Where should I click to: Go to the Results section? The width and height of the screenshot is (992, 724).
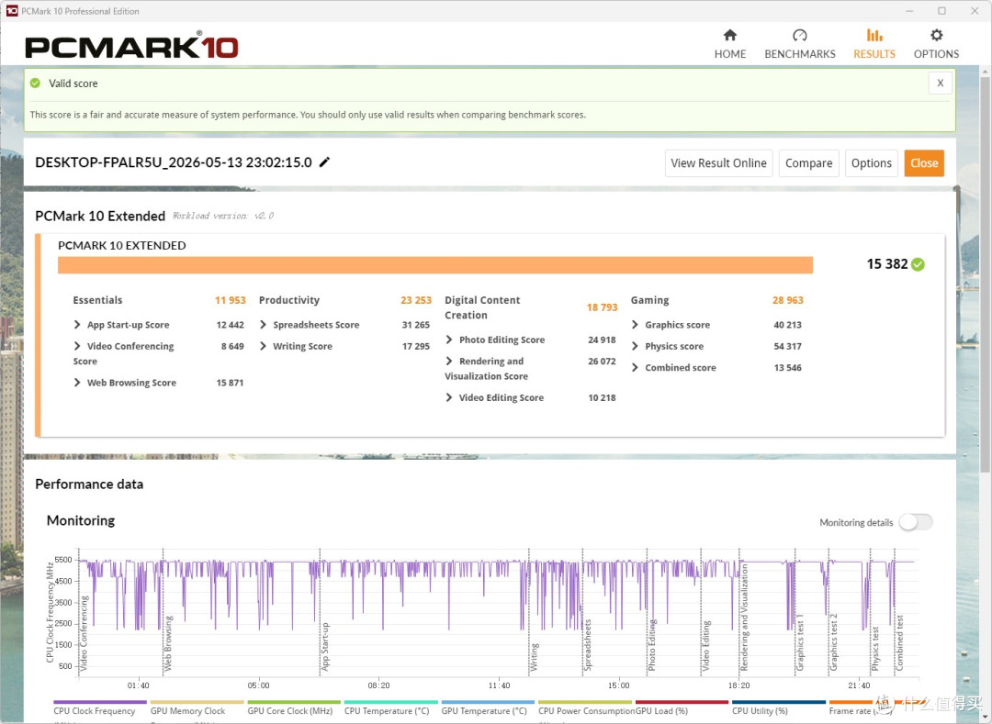tap(874, 44)
